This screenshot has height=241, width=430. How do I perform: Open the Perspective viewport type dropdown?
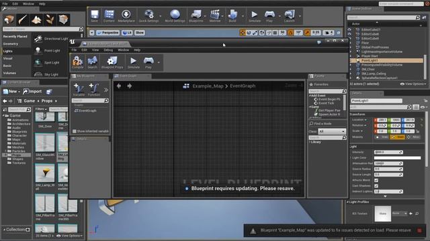(107, 33)
